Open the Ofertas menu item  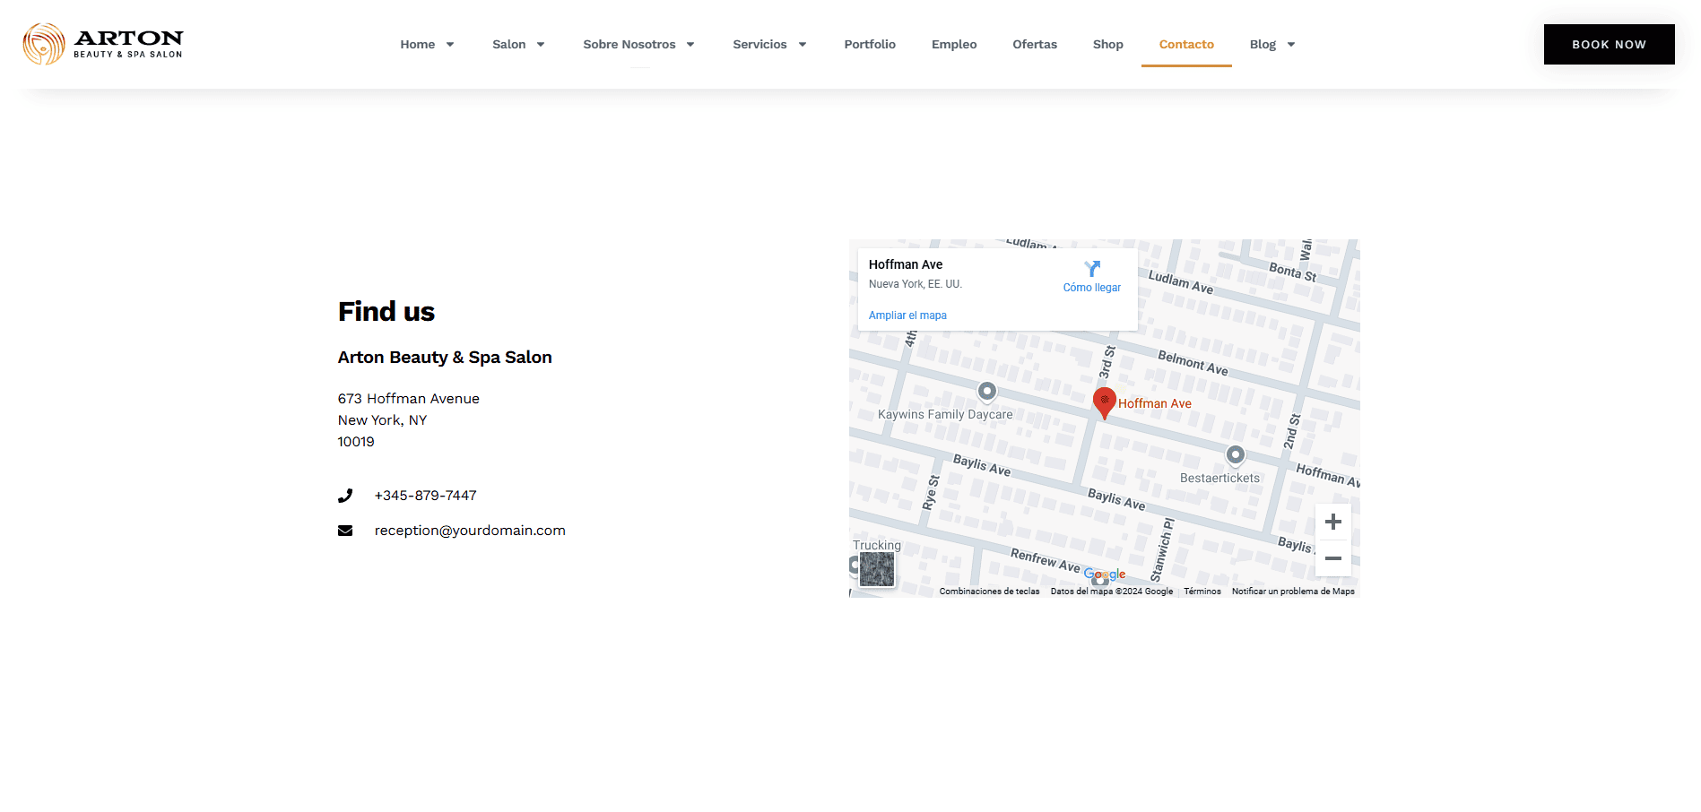1034,44
